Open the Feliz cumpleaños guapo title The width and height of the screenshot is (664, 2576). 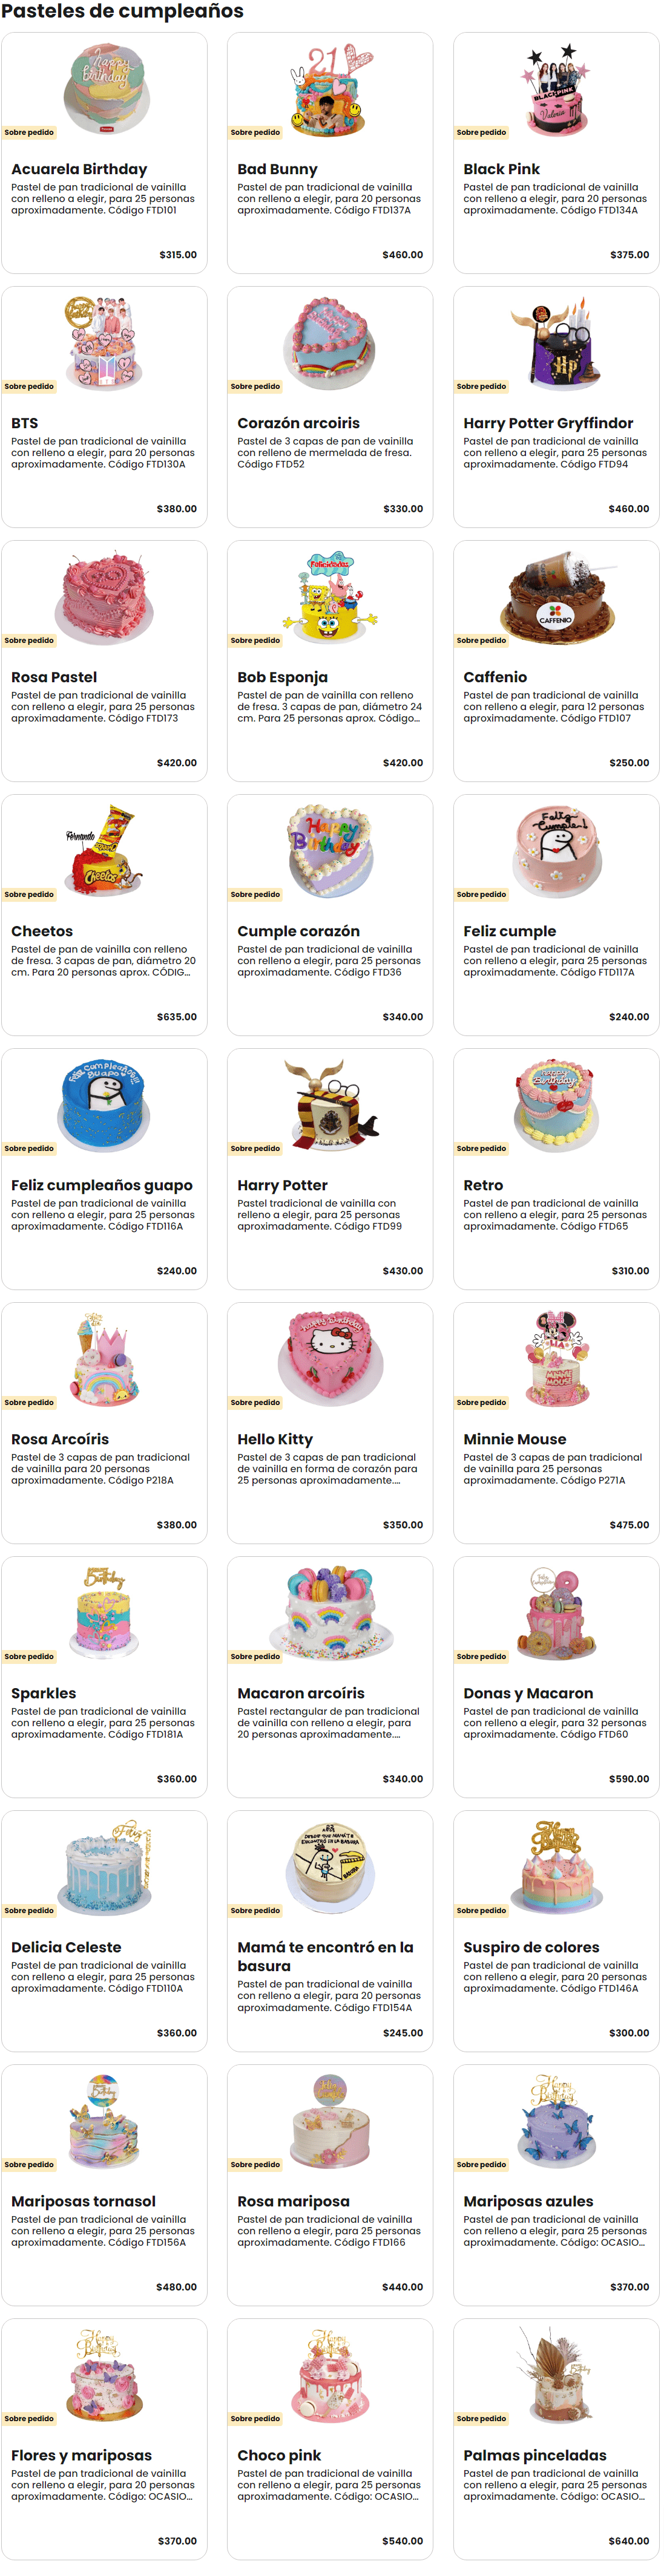pos(102,1185)
